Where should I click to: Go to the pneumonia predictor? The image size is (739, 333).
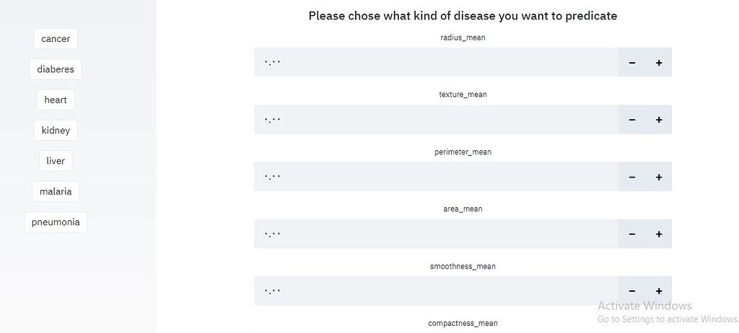point(56,222)
